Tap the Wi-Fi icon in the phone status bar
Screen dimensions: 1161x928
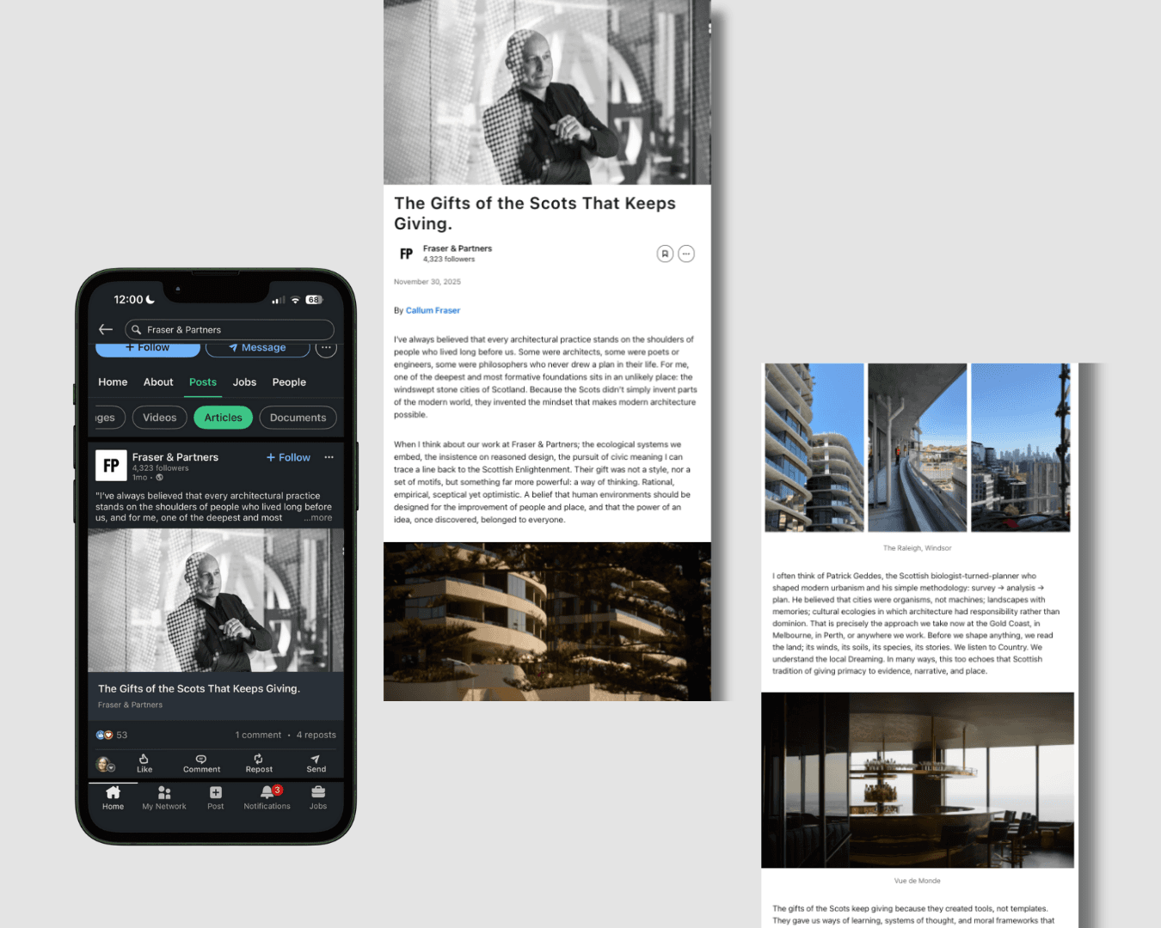pos(295,300)
